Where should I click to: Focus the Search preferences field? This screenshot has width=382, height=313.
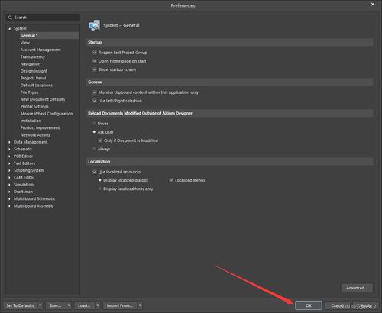click(x=43, y=18)
